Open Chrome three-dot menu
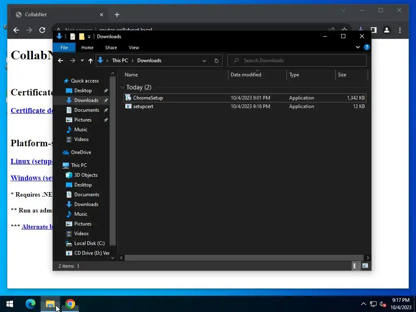Image resolution: width=416 pixels, height=312 pixels. pyautogui.click(x=400, y=30)
